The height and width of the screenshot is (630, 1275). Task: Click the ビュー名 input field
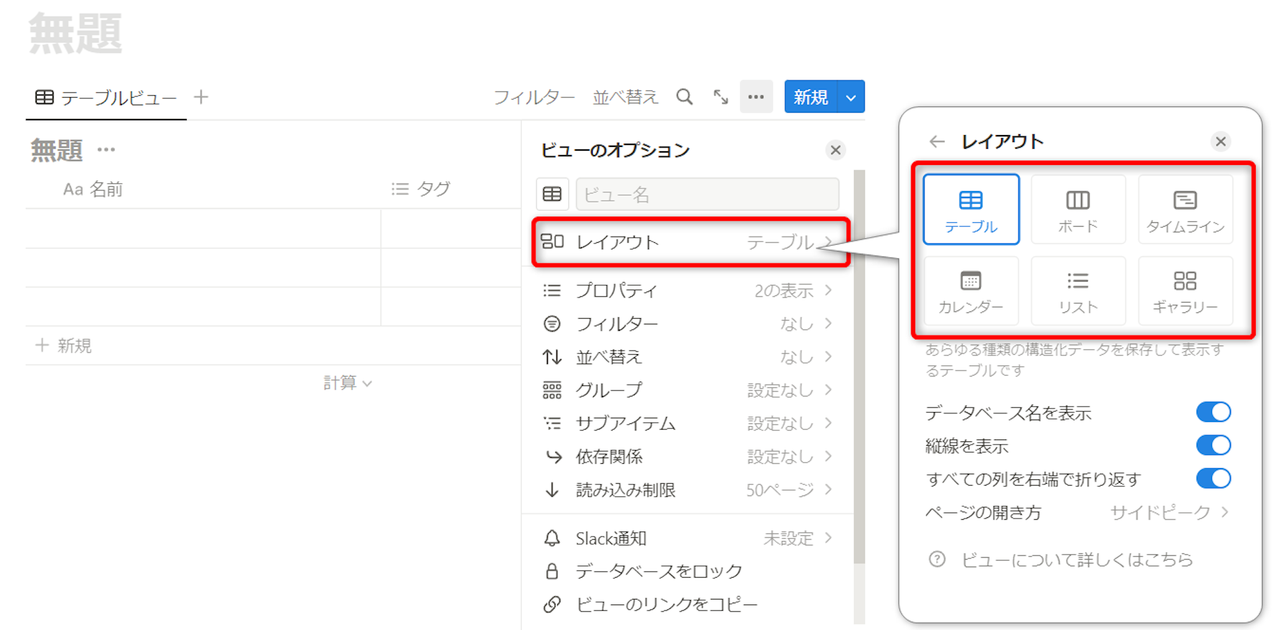pos(707,195)
